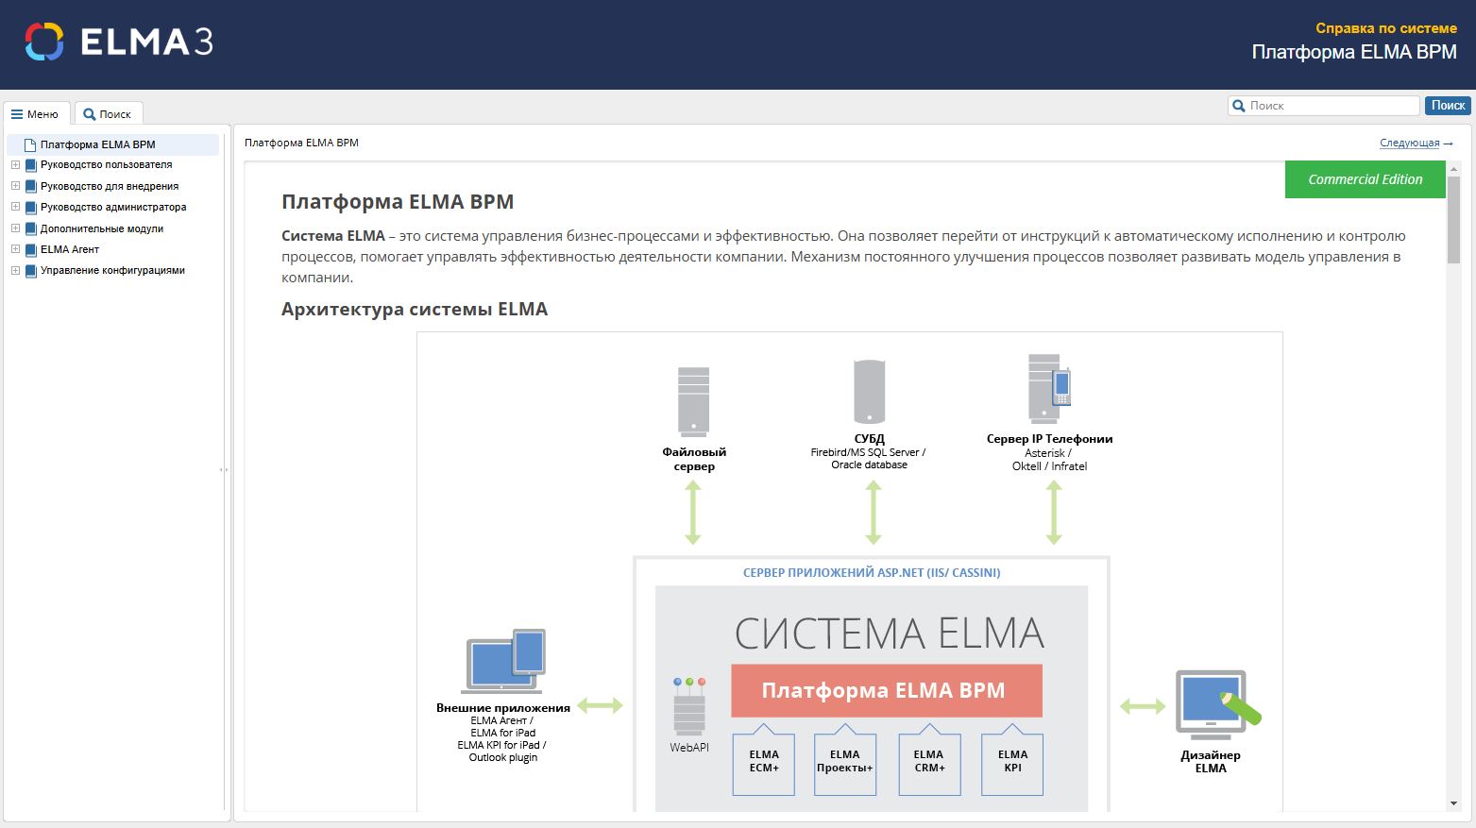Screen dimensions: 1476x828
Task: Click the sidebar splitter handle
Action: click(x=224, y=469)
